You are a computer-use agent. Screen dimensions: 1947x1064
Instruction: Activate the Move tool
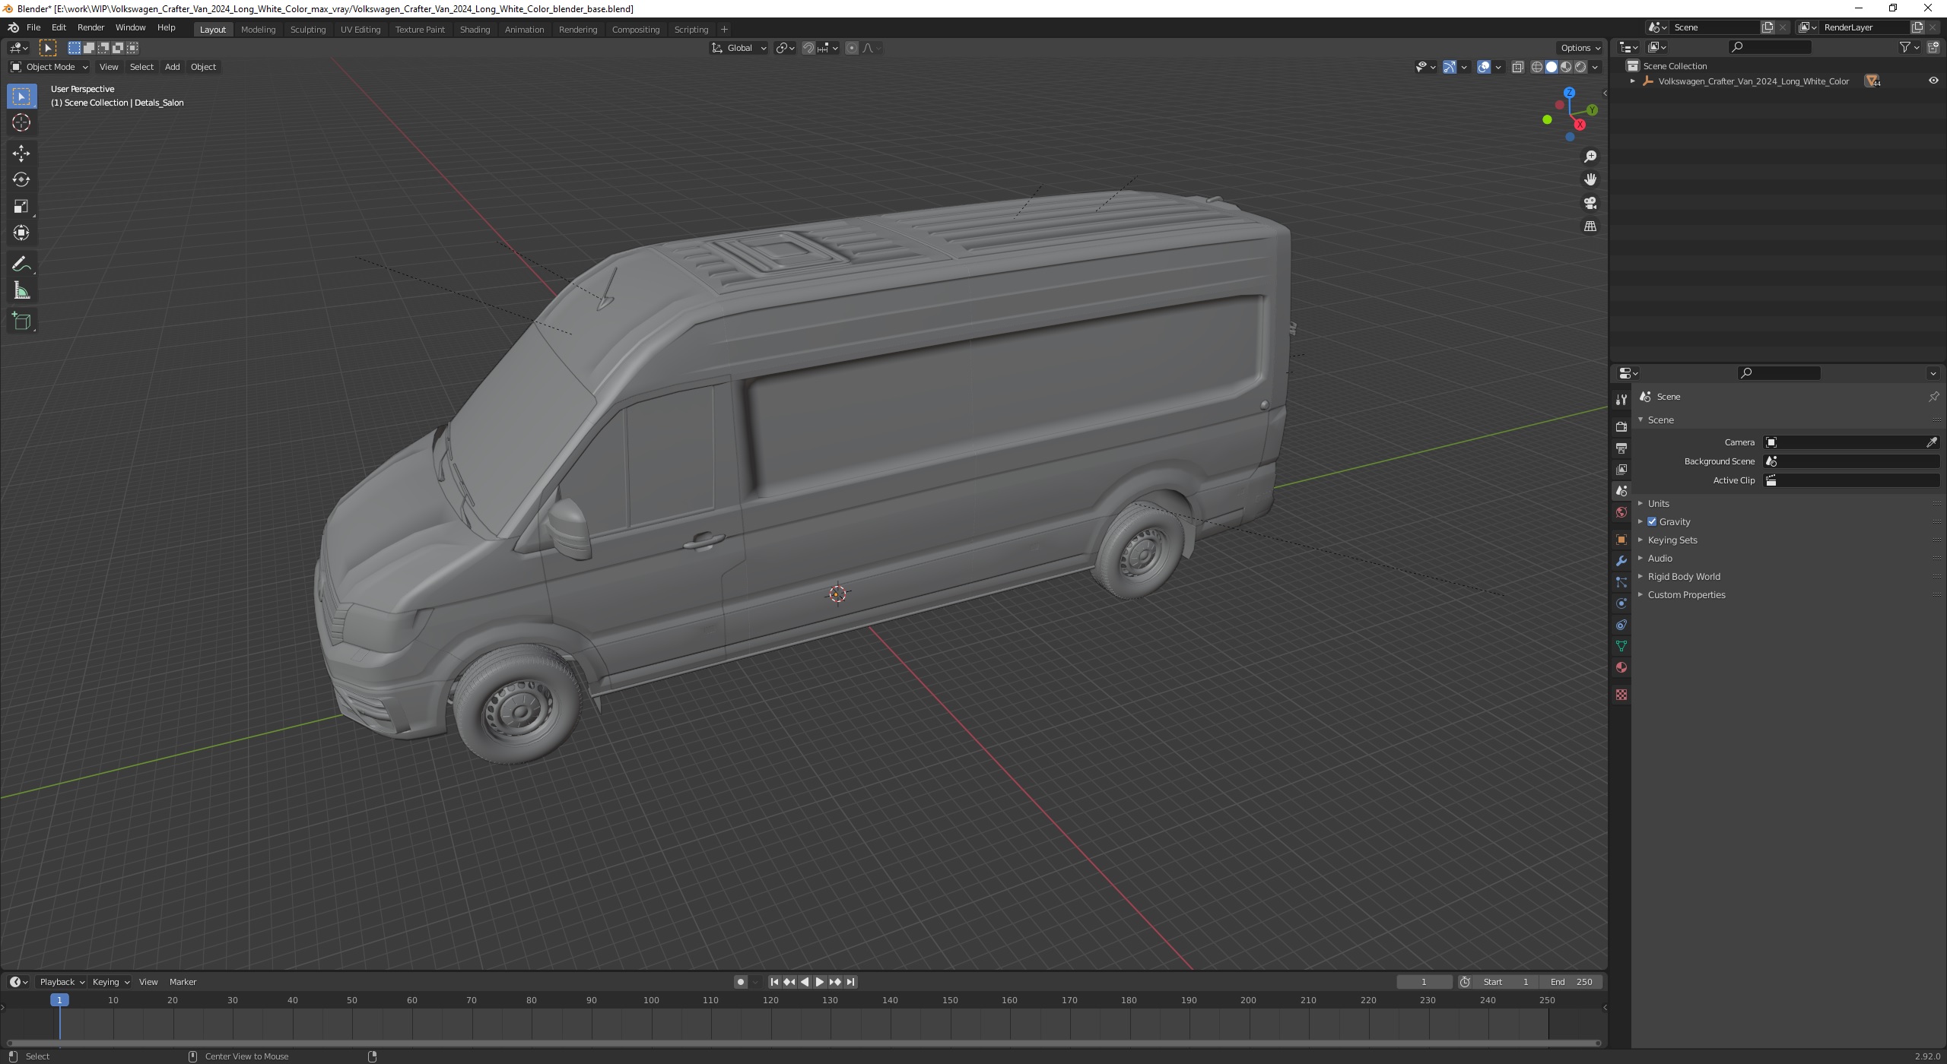21,153
